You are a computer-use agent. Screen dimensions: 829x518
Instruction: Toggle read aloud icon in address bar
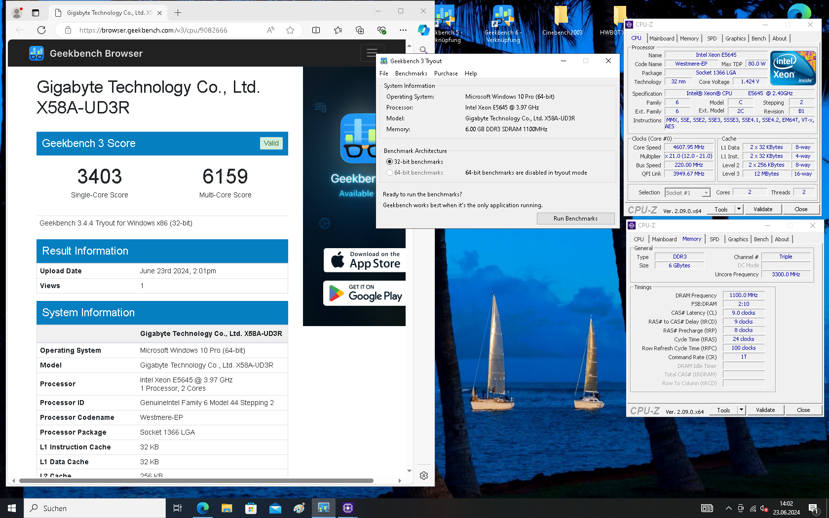(270, 30)
